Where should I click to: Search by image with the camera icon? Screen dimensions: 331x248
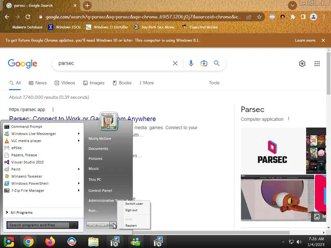[204, 63]
